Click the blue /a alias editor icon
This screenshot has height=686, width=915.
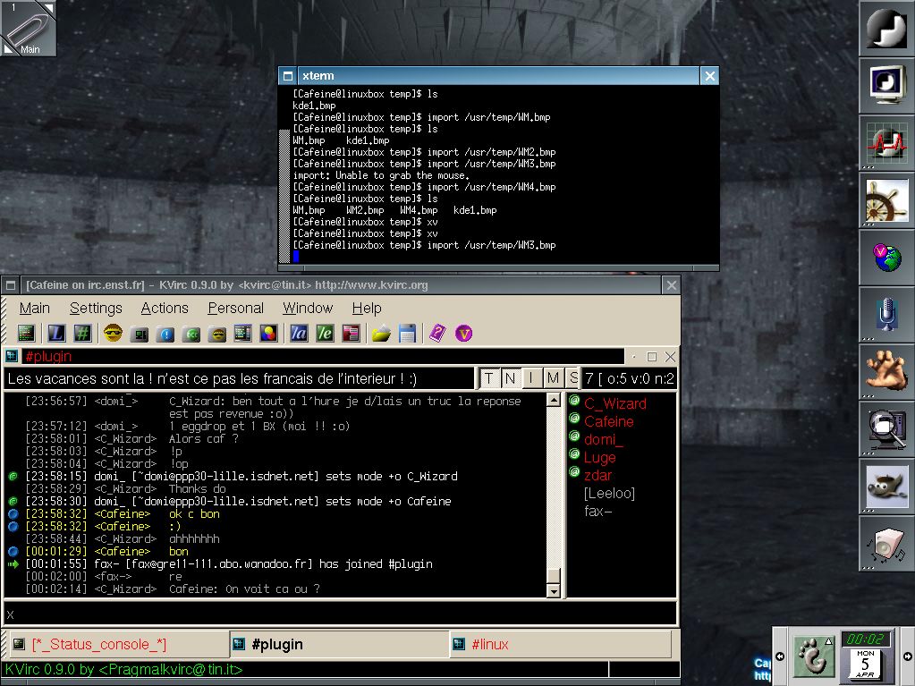(x=299, y=333)
